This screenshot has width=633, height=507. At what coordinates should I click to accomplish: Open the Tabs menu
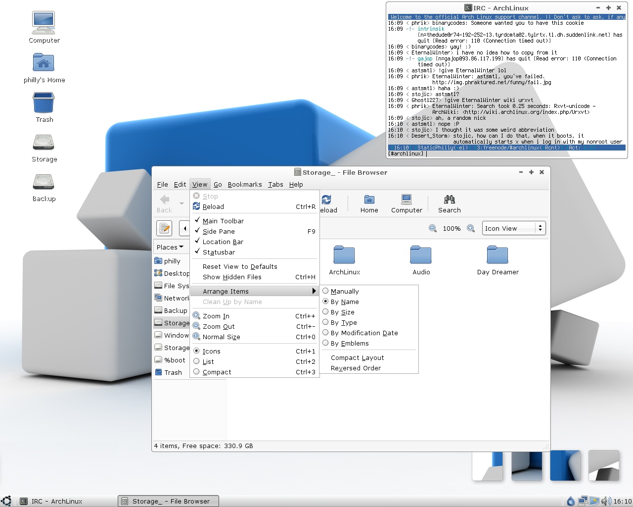click(x=275, y=184)
